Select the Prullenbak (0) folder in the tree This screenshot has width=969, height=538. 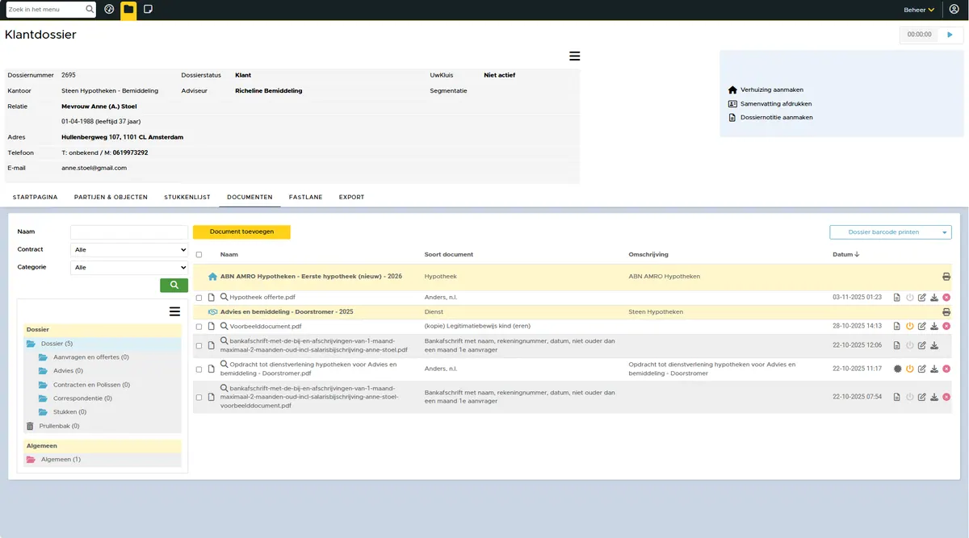click(x=59, y=426)
